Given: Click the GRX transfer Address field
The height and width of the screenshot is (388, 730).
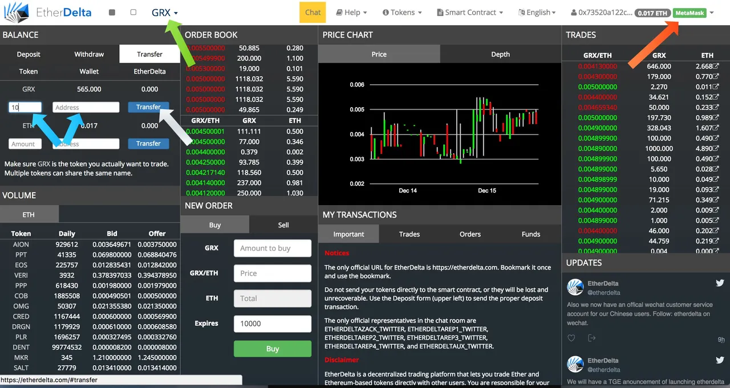Looking at the screenshot, I should (86, 107).
